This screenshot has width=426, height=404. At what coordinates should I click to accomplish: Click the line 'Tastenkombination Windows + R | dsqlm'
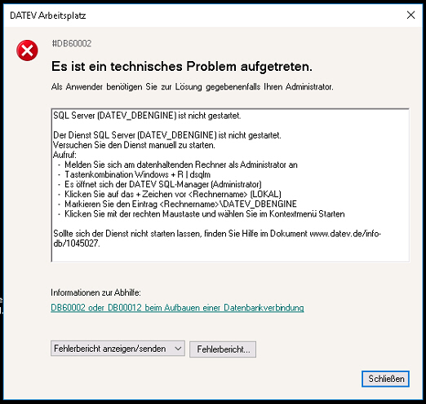click(137, 174)
